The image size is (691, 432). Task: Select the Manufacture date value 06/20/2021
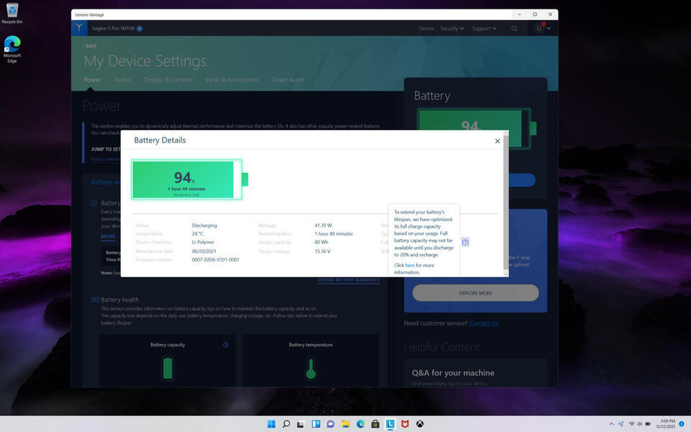tap(204, 251)
